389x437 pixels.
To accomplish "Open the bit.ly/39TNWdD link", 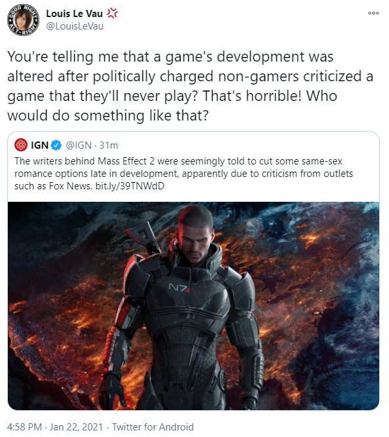I will click(x=130, y=186).
